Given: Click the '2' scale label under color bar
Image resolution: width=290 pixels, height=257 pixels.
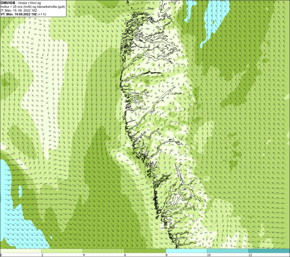Looking at the screenshot, I should 42,255.
